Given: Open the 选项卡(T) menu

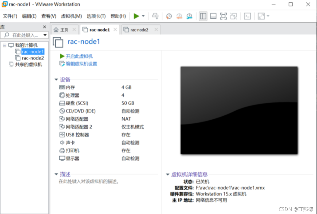Looking at the screenshot, I should 96,16.
